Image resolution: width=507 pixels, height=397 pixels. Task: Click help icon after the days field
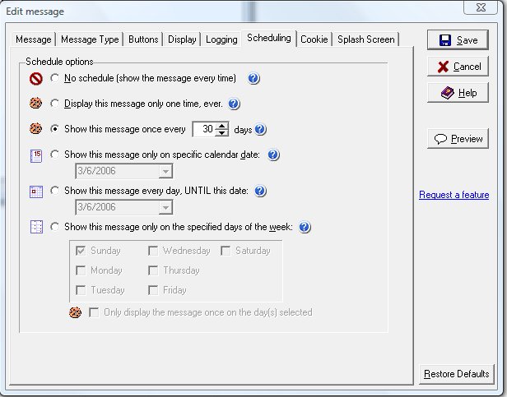(260, 130)
